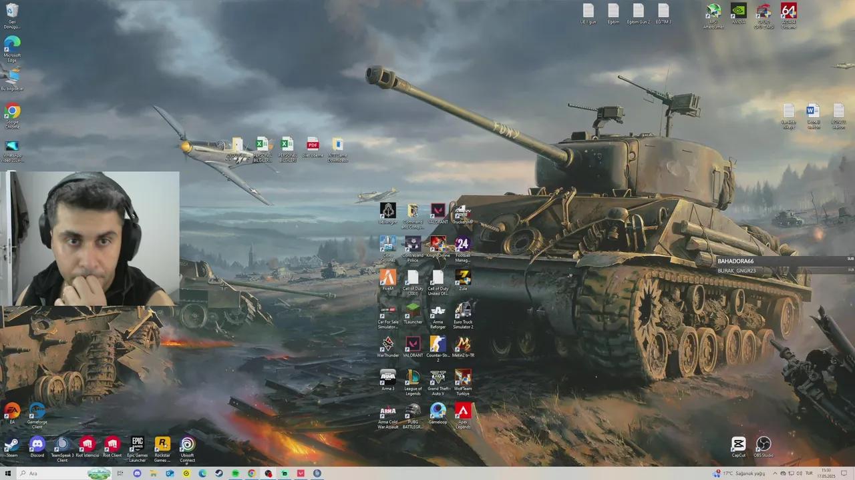Select the CPUID CPU-Z MSI icon
Screen dimensions: 855x480
763,16
